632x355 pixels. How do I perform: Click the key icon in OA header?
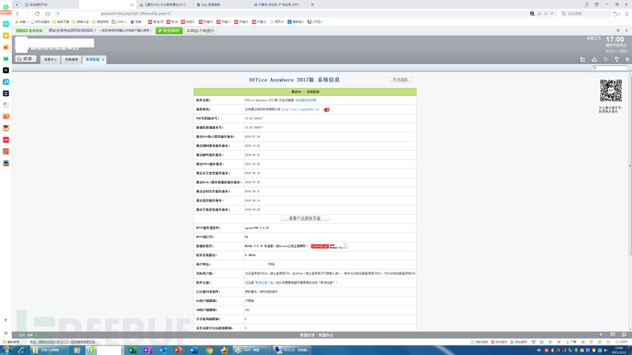[616, 59]
